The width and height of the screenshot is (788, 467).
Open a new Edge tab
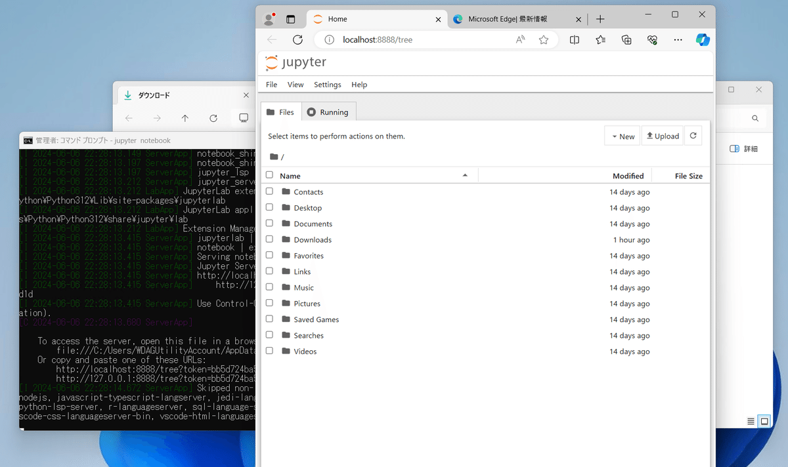[600, 19]
